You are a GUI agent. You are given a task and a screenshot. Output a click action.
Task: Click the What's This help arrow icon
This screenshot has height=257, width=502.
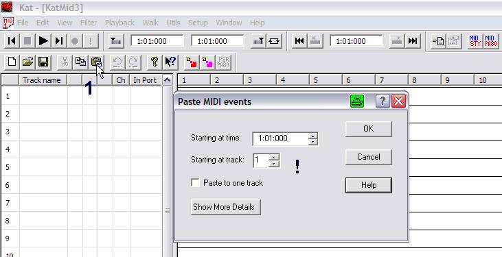[x=170, y=62]
